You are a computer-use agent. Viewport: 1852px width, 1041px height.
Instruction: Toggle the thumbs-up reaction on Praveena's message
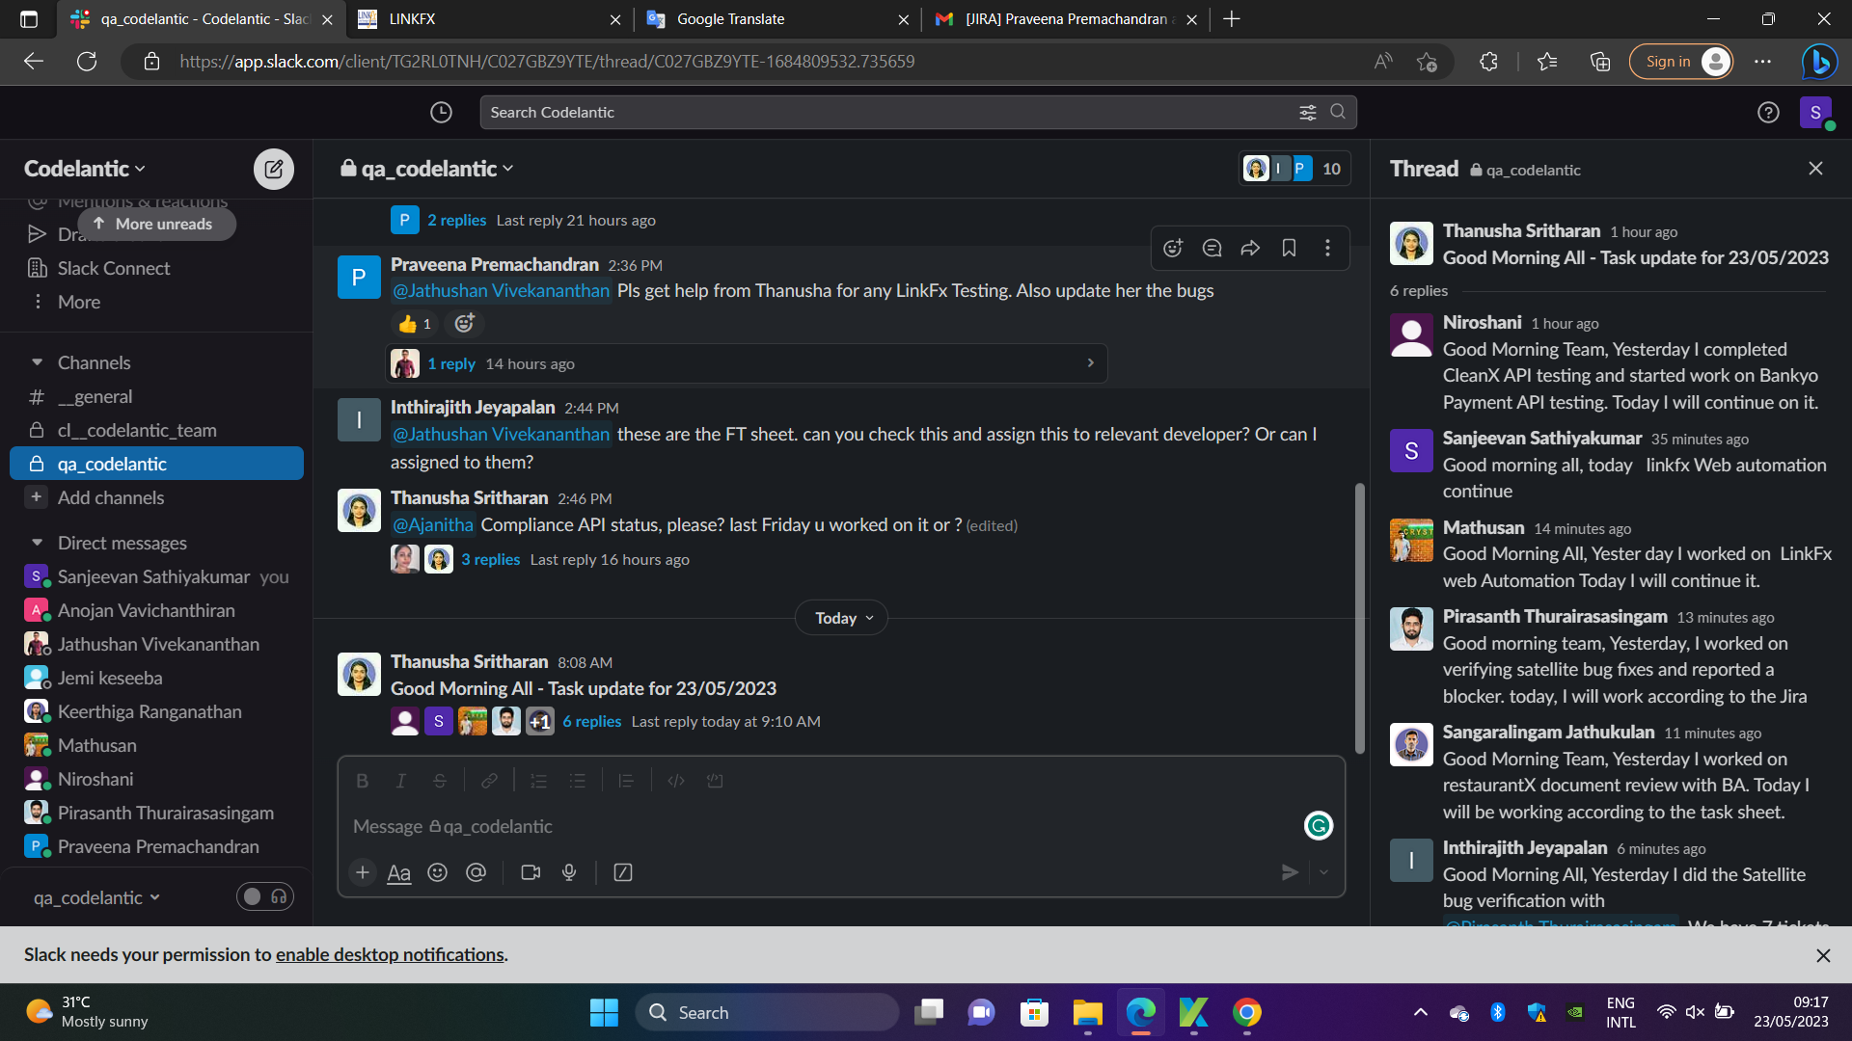point(415,324)
